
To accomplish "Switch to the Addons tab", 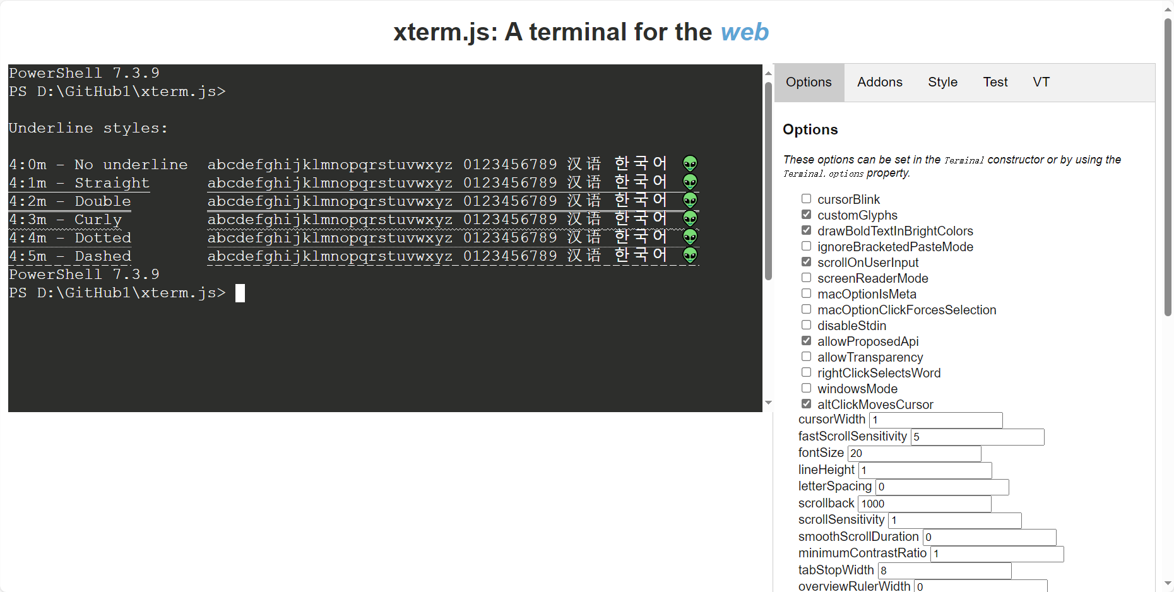I will 879,82.
